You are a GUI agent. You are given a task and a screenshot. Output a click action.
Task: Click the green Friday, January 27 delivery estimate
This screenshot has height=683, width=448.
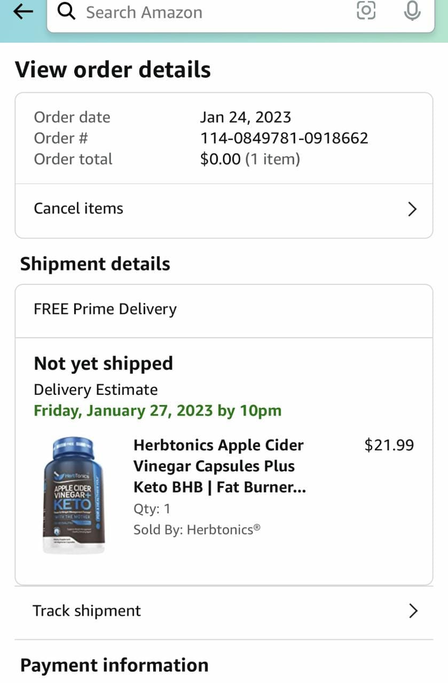tap(158, 411)
